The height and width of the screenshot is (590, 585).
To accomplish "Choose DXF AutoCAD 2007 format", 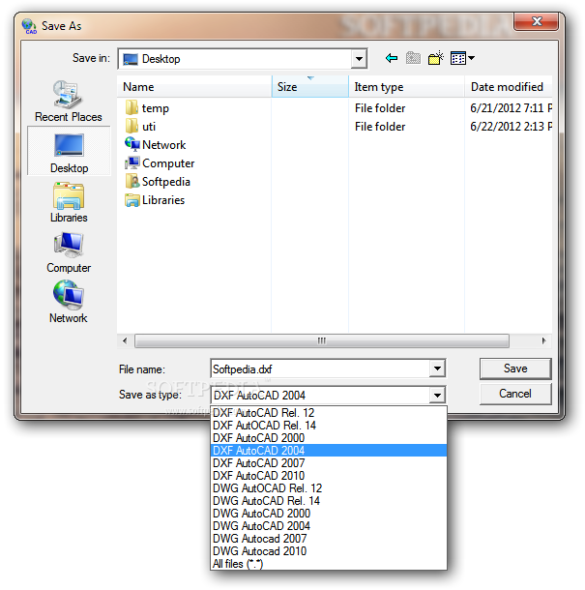I will [329, 463].
